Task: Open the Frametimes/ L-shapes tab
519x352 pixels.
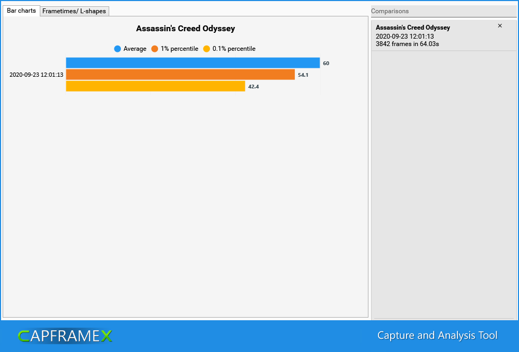Action: [x=74, y=11]
